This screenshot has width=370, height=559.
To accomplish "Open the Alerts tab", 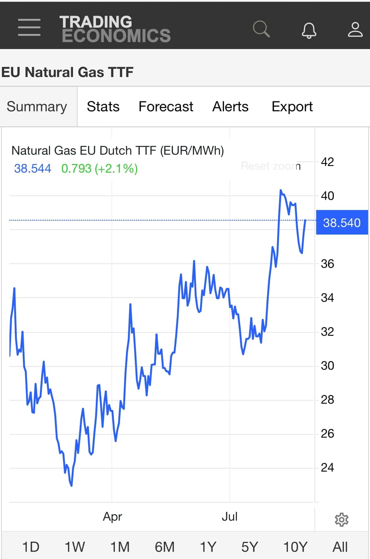I will pyautogui.click(x=230, y=107).
